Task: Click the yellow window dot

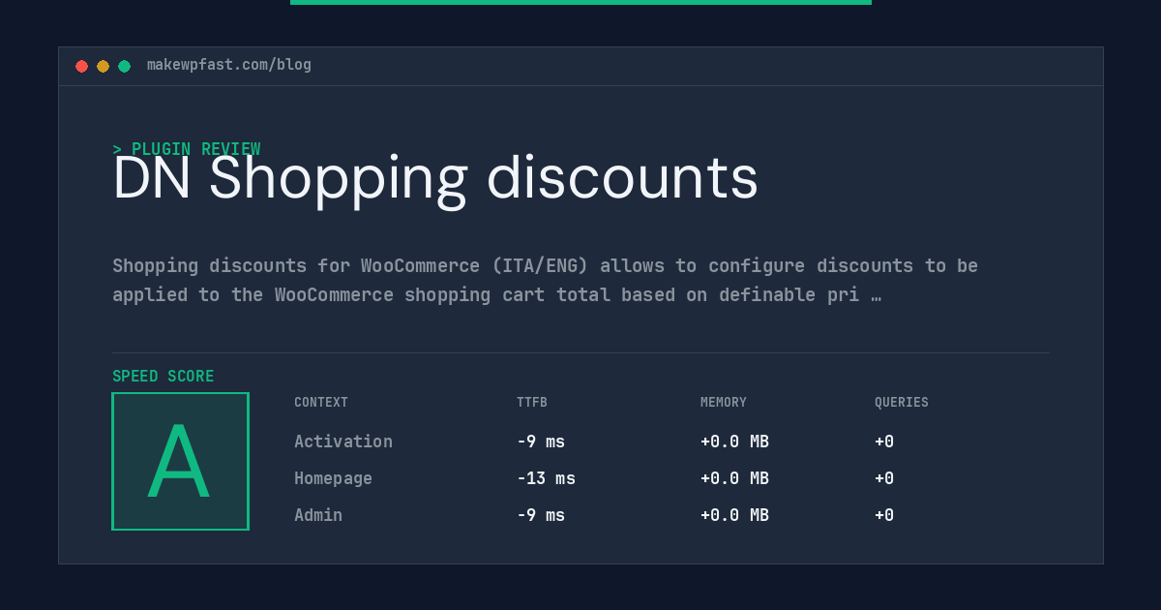Action: pos(103,66)
